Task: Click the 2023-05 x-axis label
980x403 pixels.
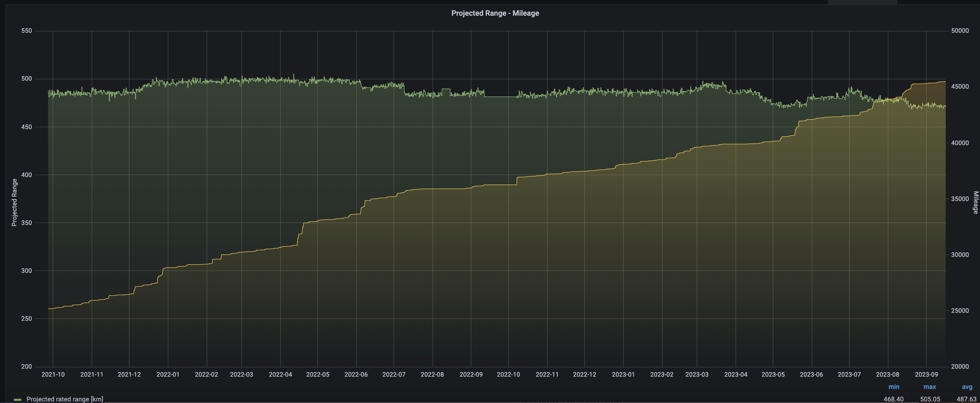Action: pyautogui.click(x=773, y=375)
